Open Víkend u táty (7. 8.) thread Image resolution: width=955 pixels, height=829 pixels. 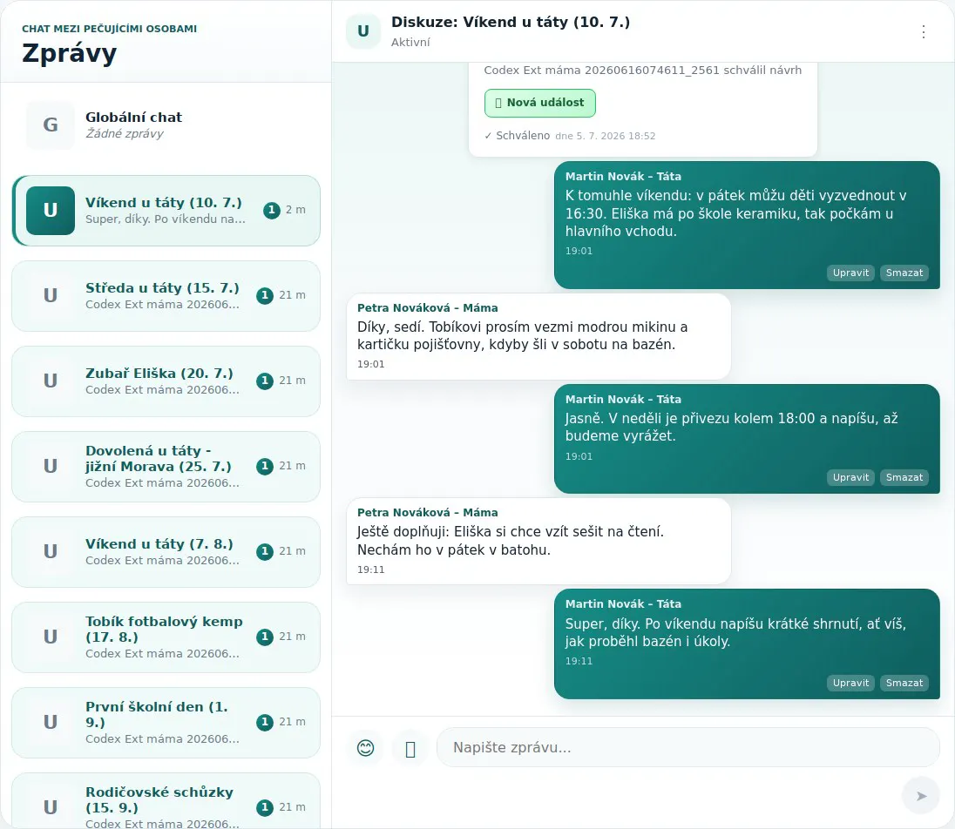click(x=166, y=552)
